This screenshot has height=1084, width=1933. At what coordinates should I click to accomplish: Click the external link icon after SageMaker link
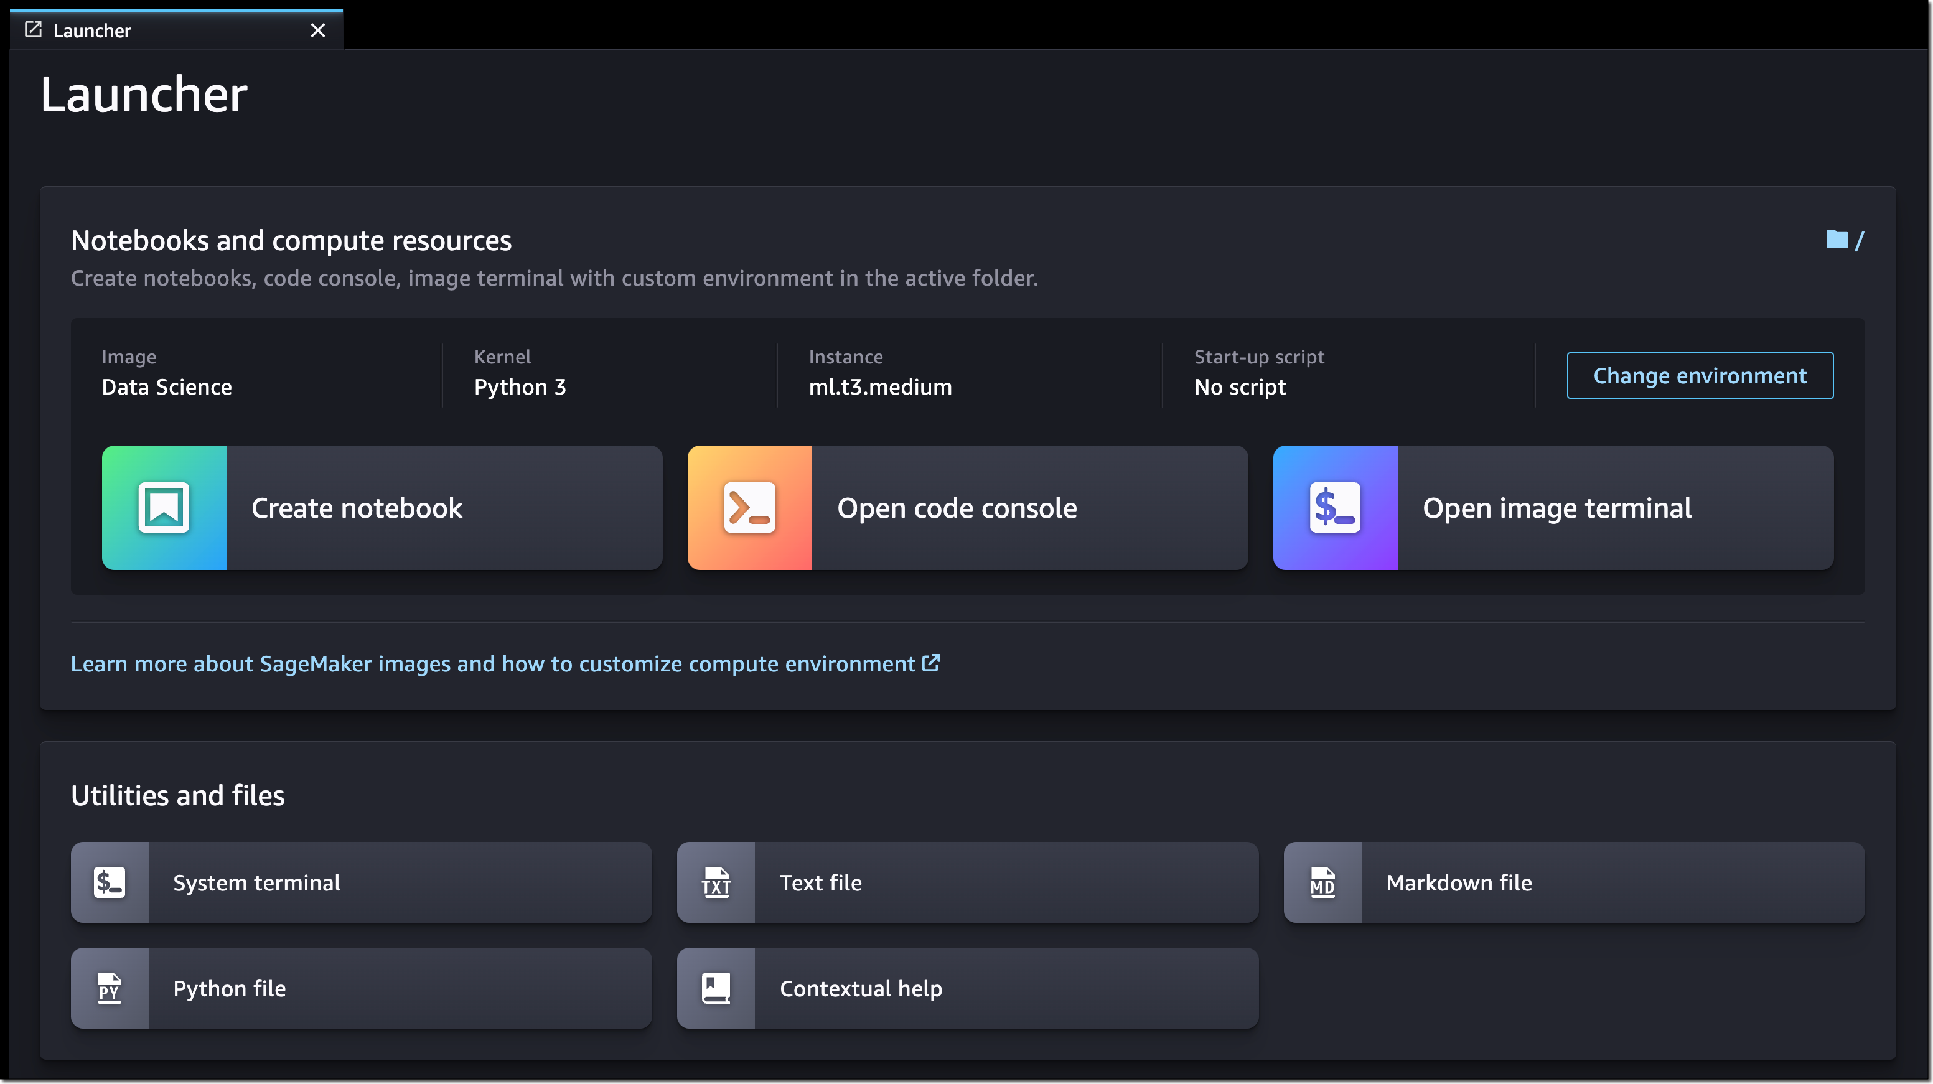tap(930, 663)
